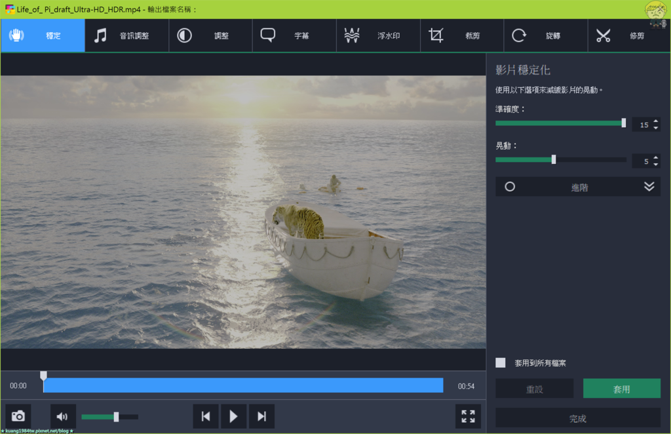The image size is (671, 434).
Task: Switch to the 字幕 subtitles tab
Action: [x=294, y=35]
